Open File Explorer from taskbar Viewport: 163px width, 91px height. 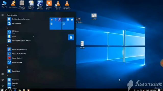[19, 90]
